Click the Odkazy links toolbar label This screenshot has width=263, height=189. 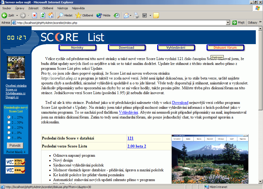click(252, 23)
